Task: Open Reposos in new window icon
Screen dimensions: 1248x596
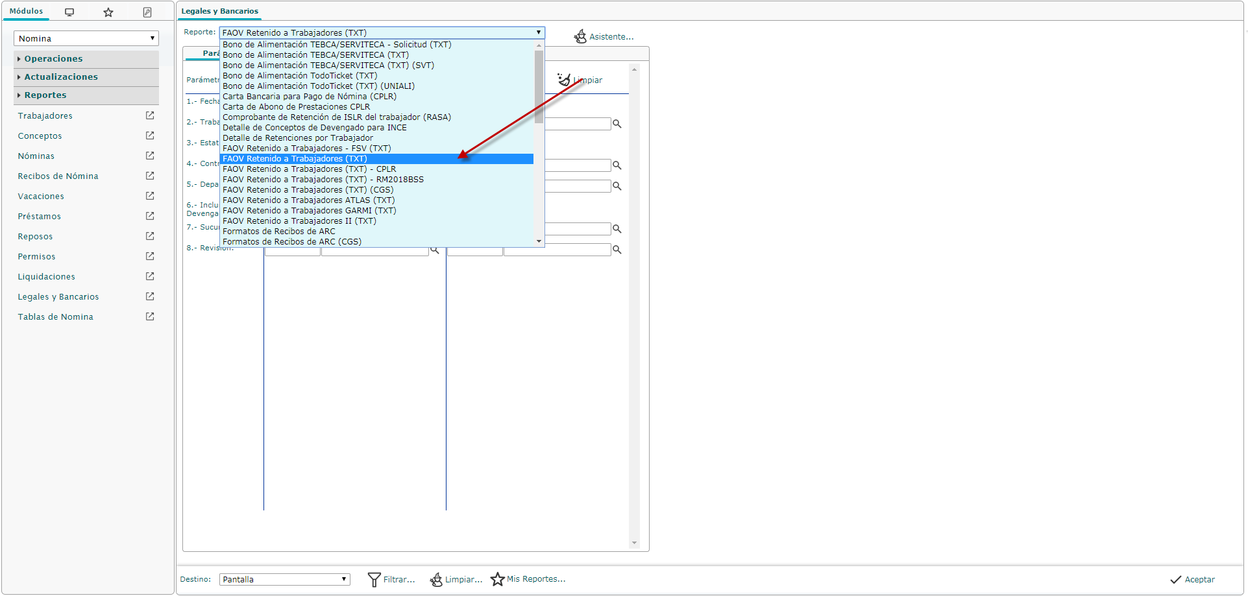Action: point(150,236)
